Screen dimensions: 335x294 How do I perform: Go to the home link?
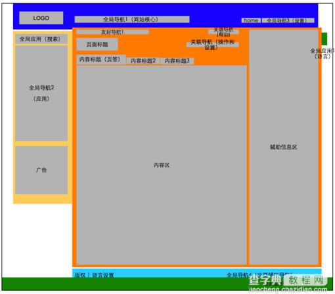251,20
